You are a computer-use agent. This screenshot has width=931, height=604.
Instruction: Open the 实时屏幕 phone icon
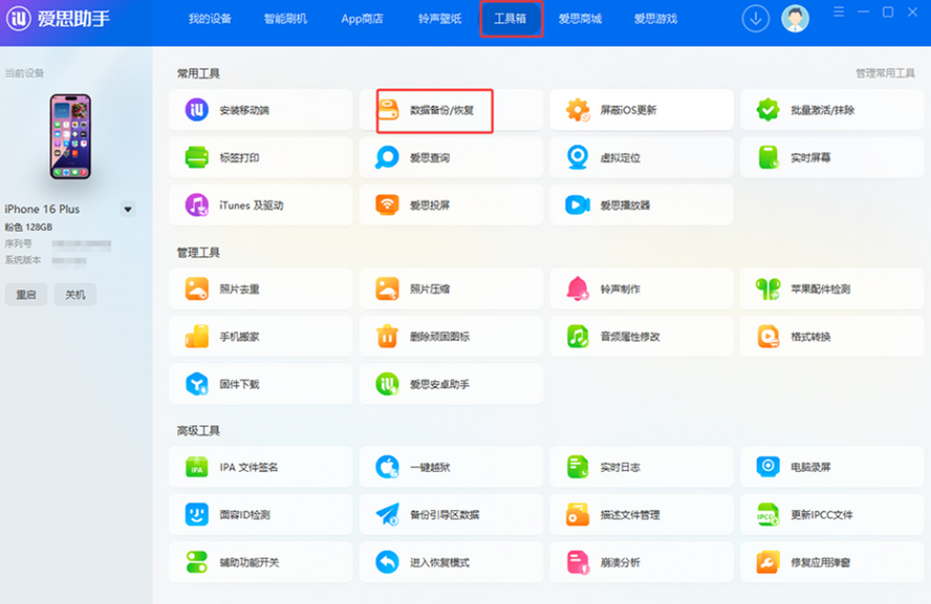point(768,157)
